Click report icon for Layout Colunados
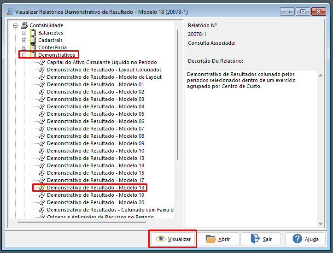 pyautogui.click(x=42, y=70)
